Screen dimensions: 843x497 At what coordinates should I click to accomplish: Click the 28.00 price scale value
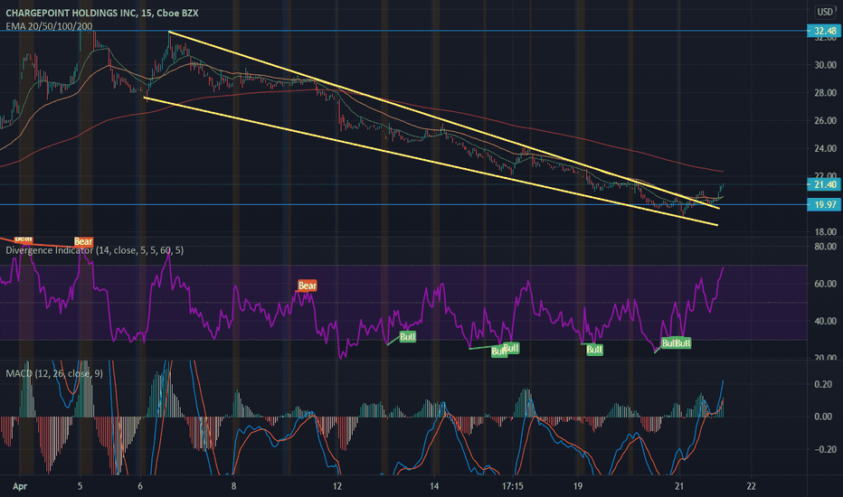pyautogui.click(x=825, y=92)
